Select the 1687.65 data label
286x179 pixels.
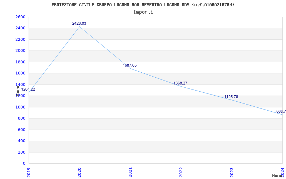(130, 66)
